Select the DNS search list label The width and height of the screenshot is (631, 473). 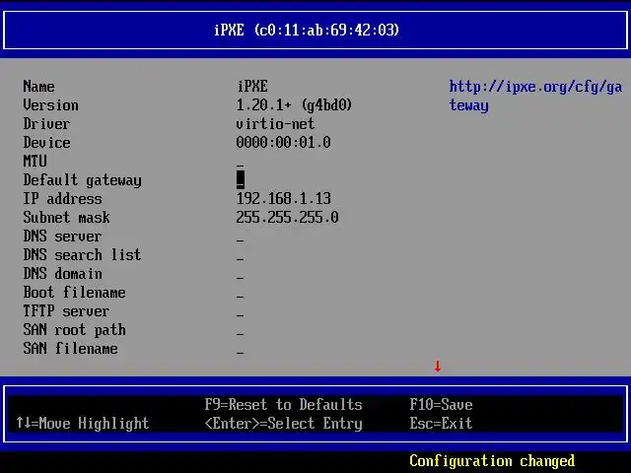[x=82, y=255]
